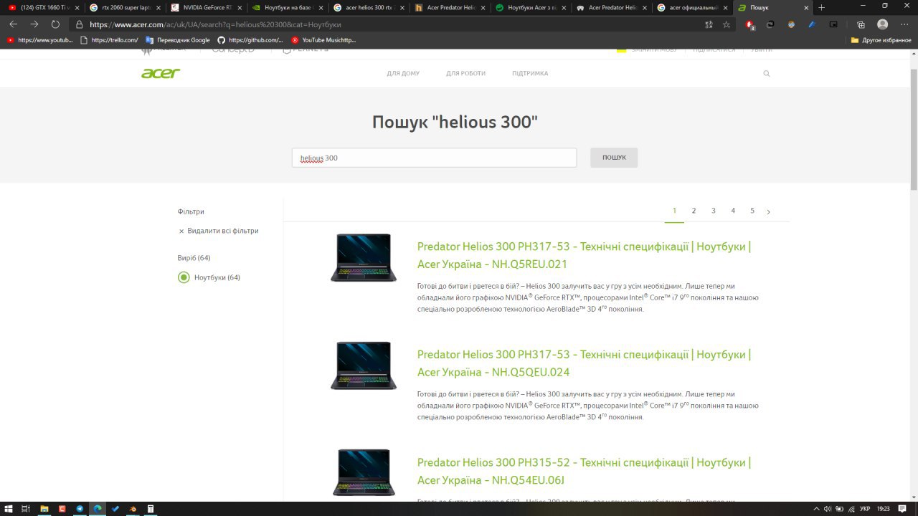The width and height of the screenshot is (918, 516).
Task: Go to results page 5
Action: pos(752,211)
